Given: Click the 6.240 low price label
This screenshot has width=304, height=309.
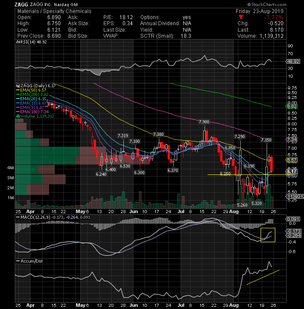Looking at the screenshot, I should click(x=101, y=174).
